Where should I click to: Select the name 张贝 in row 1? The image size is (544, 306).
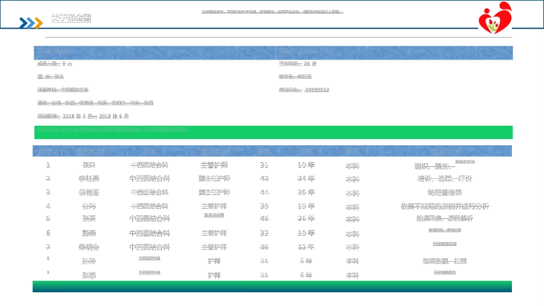(89, 165)
